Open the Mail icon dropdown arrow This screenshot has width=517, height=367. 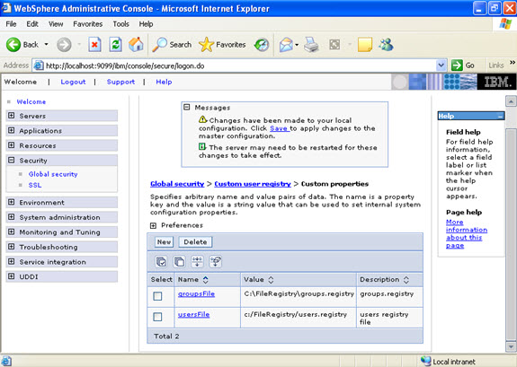pos(297,45)
